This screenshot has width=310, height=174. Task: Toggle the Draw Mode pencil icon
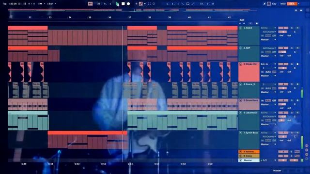pyautogui.click(x=264, y=4)
